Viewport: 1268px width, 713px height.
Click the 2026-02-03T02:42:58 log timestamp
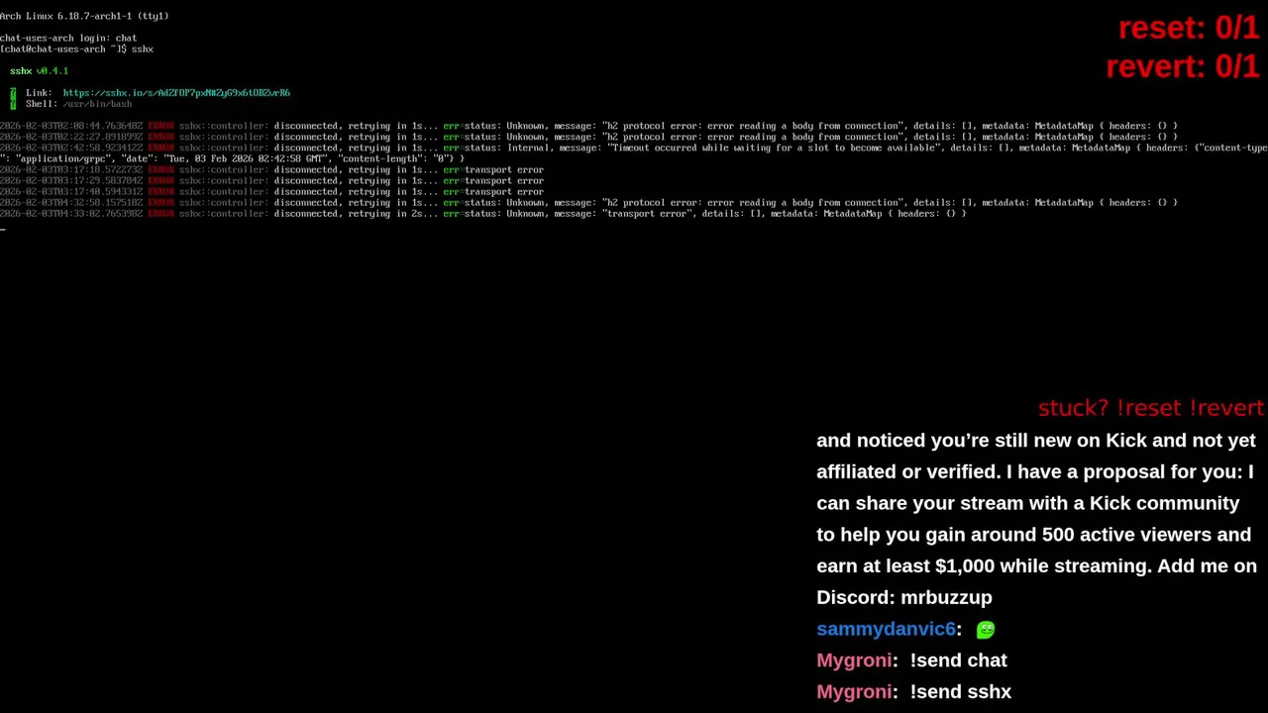tap(71, 149)
